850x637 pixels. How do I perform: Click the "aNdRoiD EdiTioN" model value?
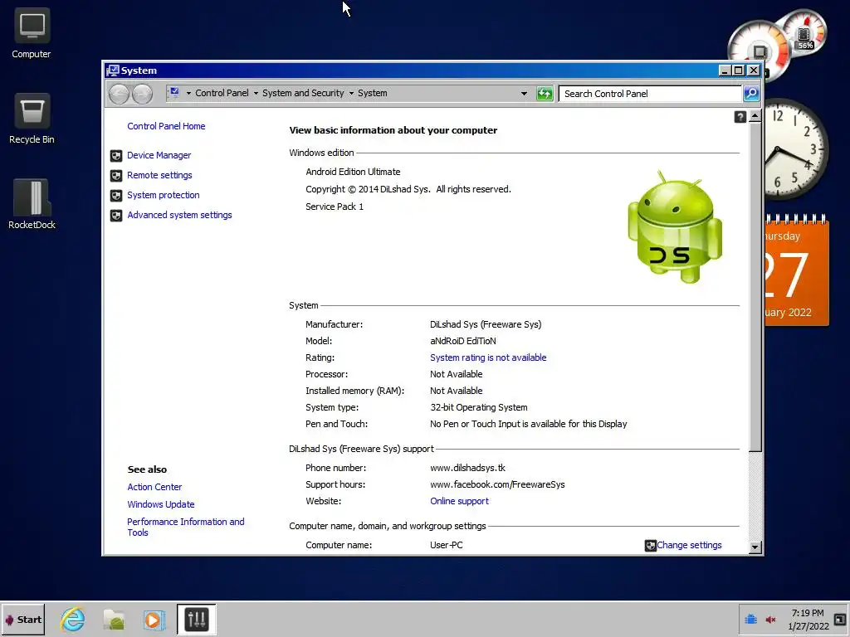[463, 341]
